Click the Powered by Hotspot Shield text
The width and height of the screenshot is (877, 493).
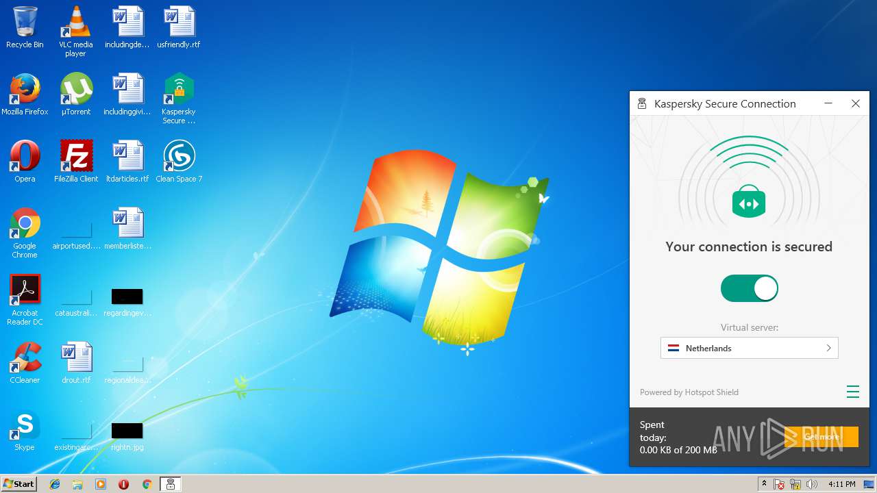pos(689,392)
